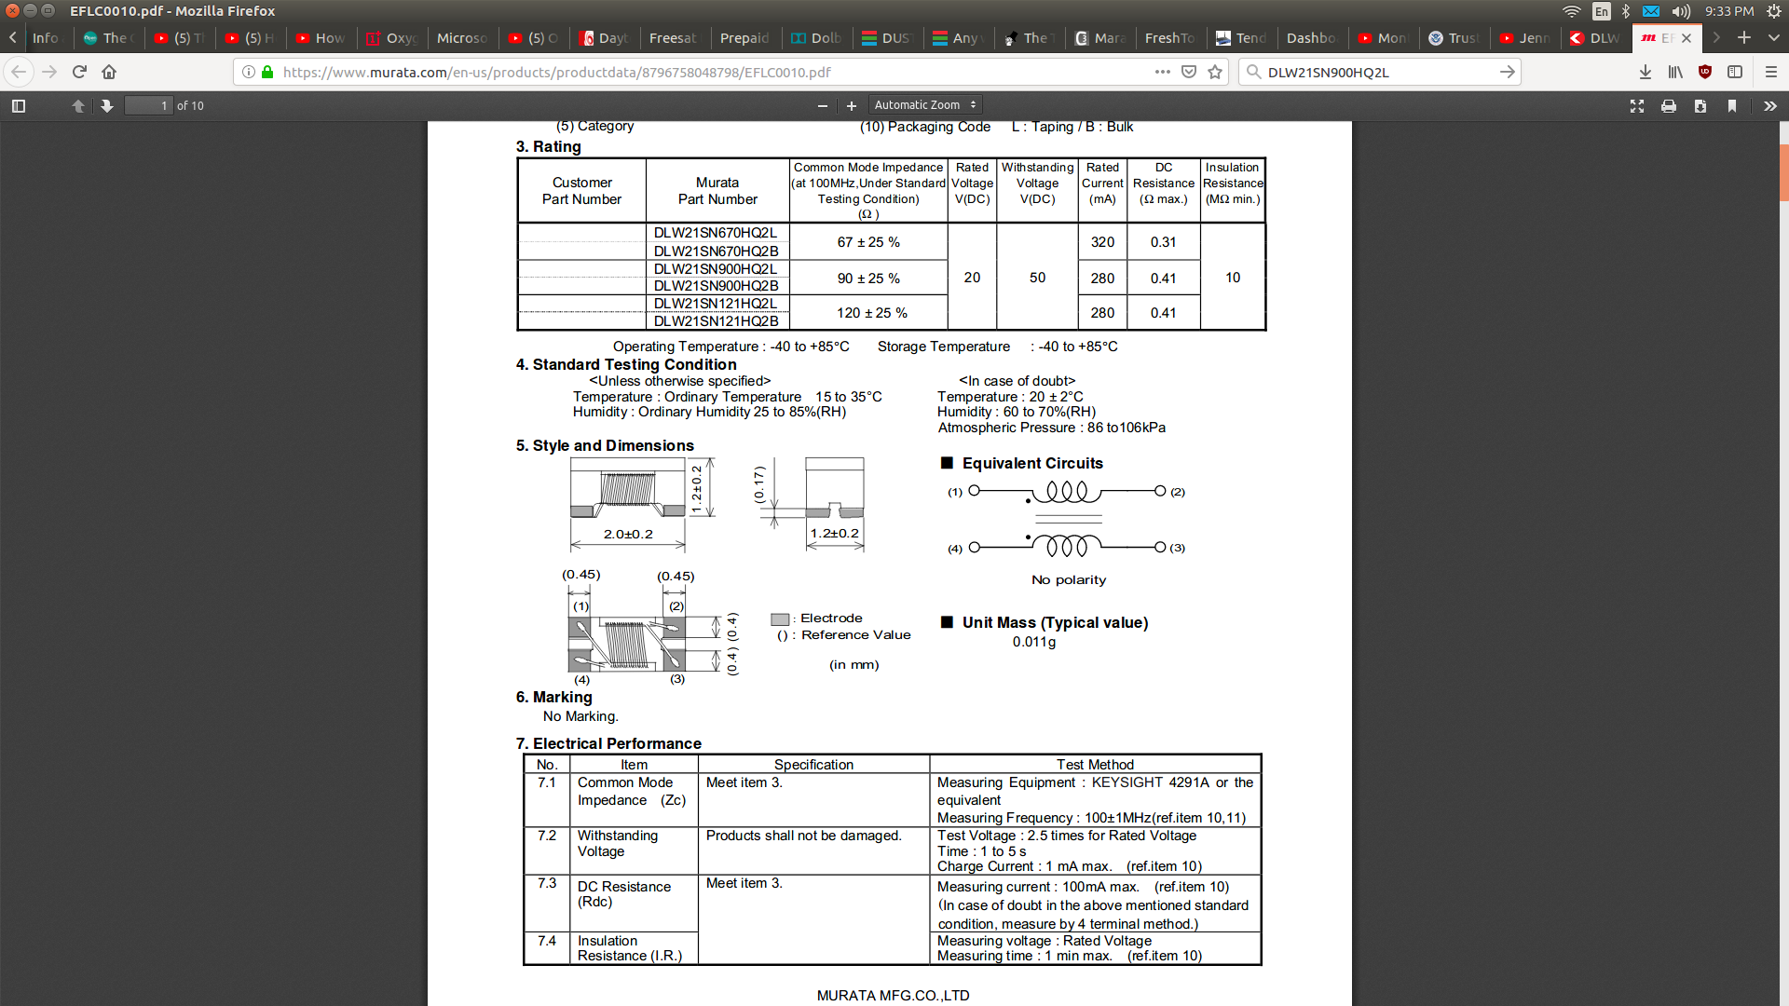
Task: List all tabs dropdown
Action: (x=1773, y=38)
